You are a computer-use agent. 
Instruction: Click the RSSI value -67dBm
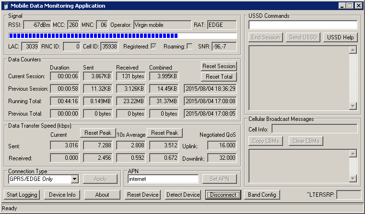tap(37, 25)
